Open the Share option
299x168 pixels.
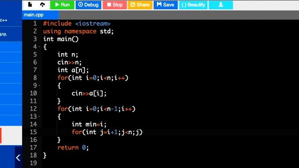[x=140, y=5]
